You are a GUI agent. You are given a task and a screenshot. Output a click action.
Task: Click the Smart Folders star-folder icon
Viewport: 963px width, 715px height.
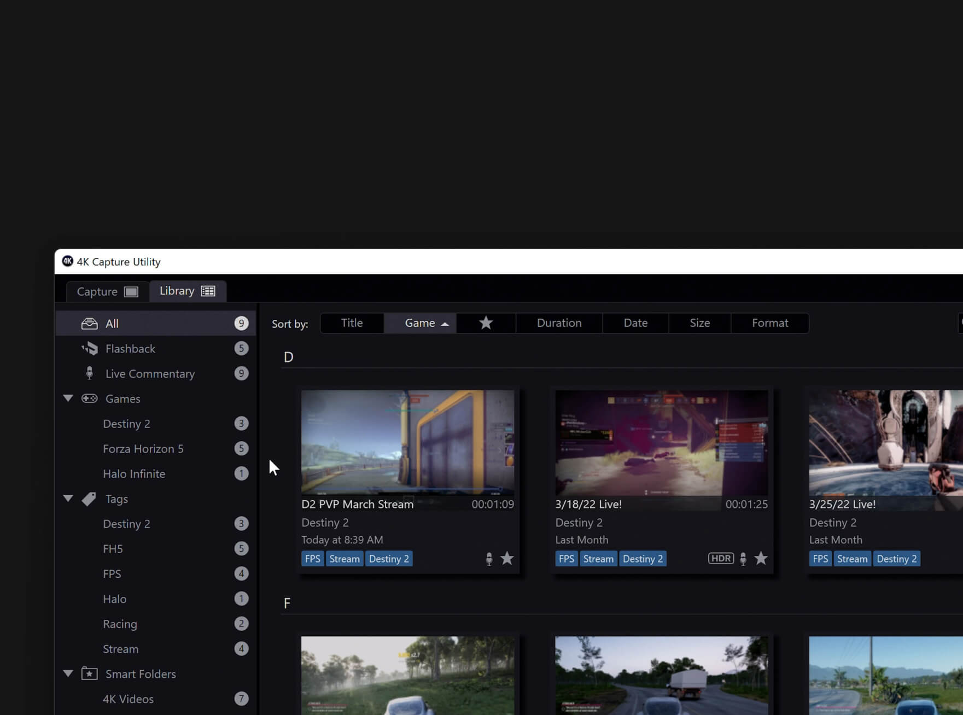pyautogui.click(x=90, y=673)
